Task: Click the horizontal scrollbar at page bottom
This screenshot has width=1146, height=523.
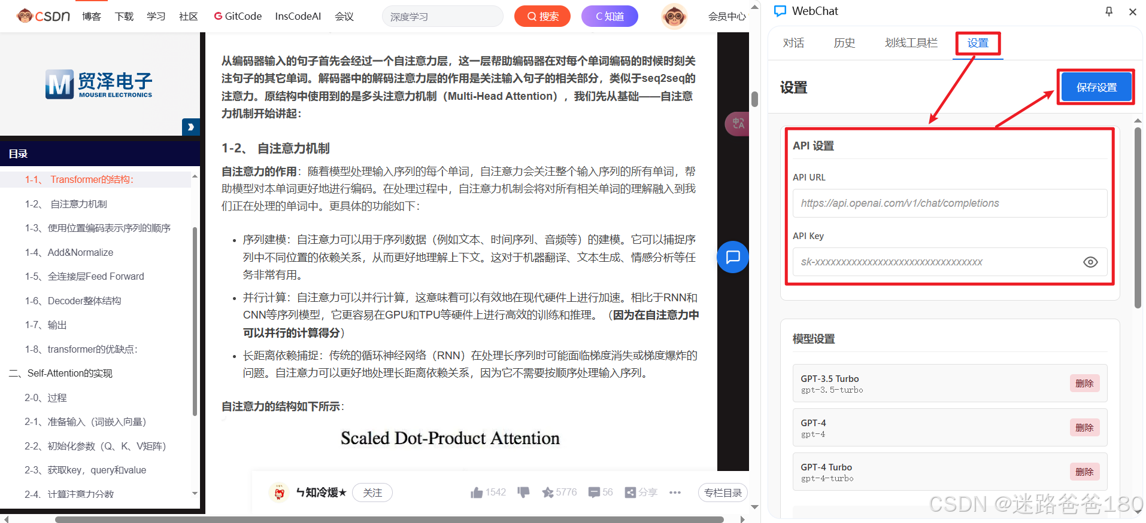Action: (389, 519)
